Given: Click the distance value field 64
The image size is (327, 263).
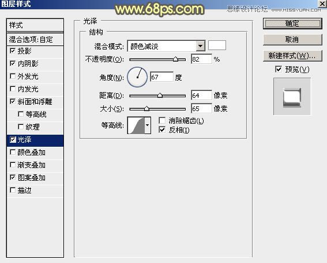Looking at the screenshot, I should pyautogui.click(x=201, y=96).
